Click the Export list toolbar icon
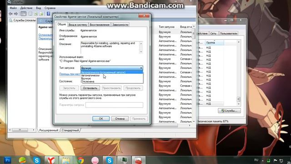291x164 pixels. 41,14
